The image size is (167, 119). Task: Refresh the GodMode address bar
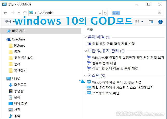[105, 13]
